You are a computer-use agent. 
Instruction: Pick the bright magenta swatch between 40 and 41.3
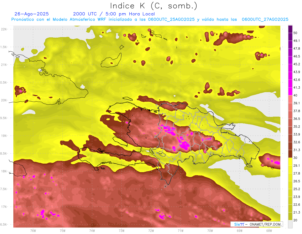coord(290,91)
